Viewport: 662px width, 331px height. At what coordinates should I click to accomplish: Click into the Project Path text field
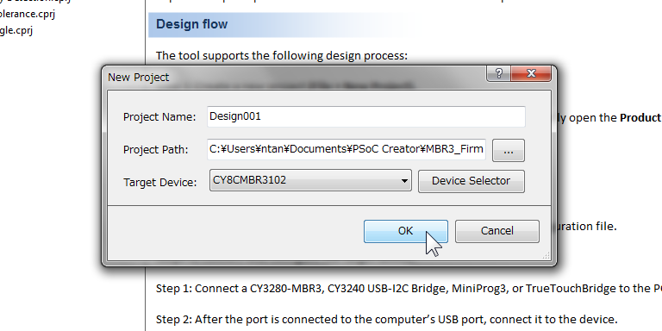pyautogui.click(x=347, y=149)
